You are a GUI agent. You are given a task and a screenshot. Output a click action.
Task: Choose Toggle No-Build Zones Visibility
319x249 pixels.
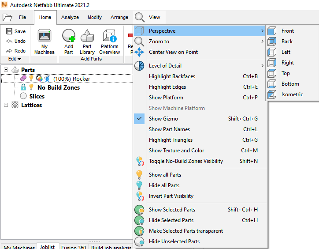click(200, 161)
